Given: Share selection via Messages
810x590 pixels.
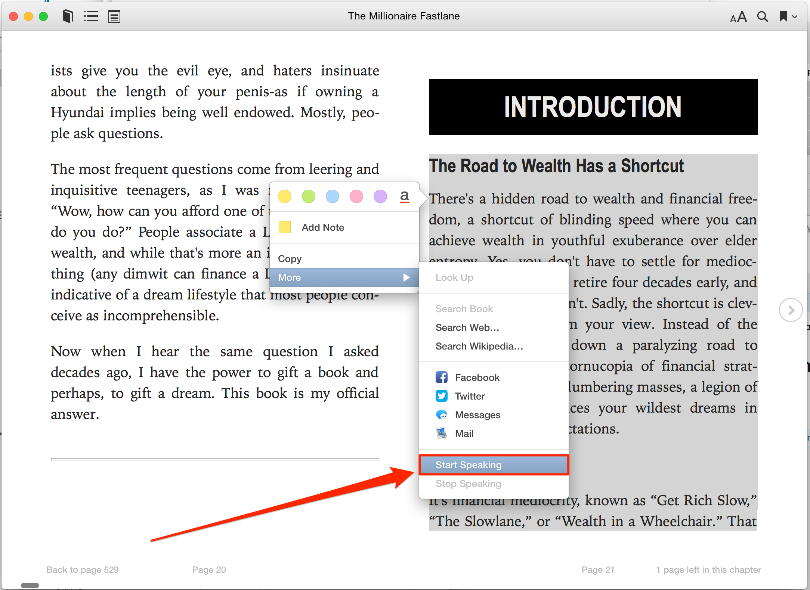Looking at the screenshot, I should (494, 415).
